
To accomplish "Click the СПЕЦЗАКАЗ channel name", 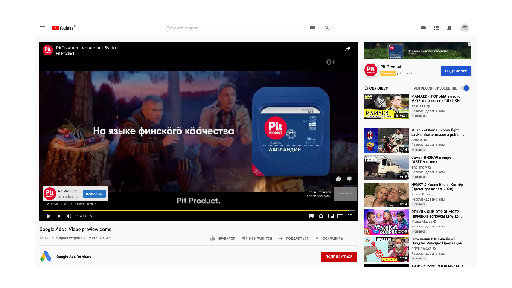I will click(421, 249).
